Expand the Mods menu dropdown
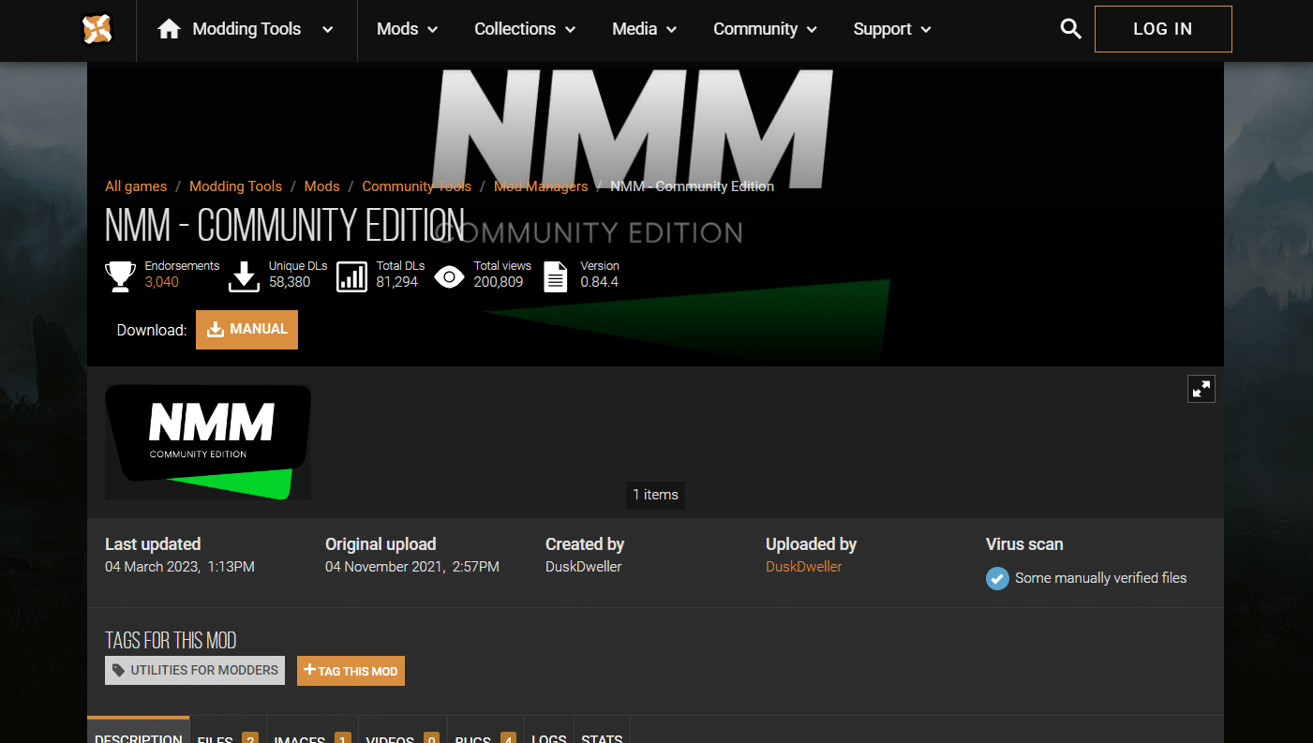The width and height of the screenshot is (1313, 743). [407, 29]
